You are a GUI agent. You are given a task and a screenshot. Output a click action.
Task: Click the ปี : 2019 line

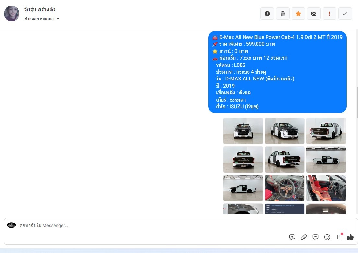tap(225, 86)
